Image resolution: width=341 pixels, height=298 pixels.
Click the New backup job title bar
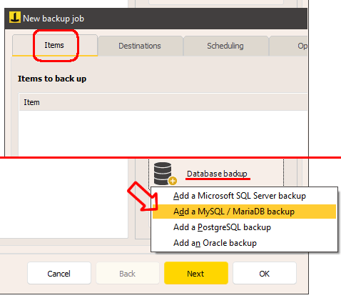(x=156, y=19)
